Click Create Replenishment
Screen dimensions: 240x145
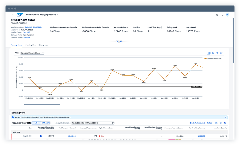pos(197,123)
